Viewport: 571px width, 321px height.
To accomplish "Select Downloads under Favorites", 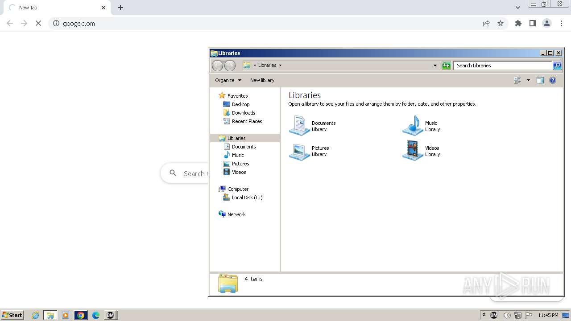I will pos(239,113).
